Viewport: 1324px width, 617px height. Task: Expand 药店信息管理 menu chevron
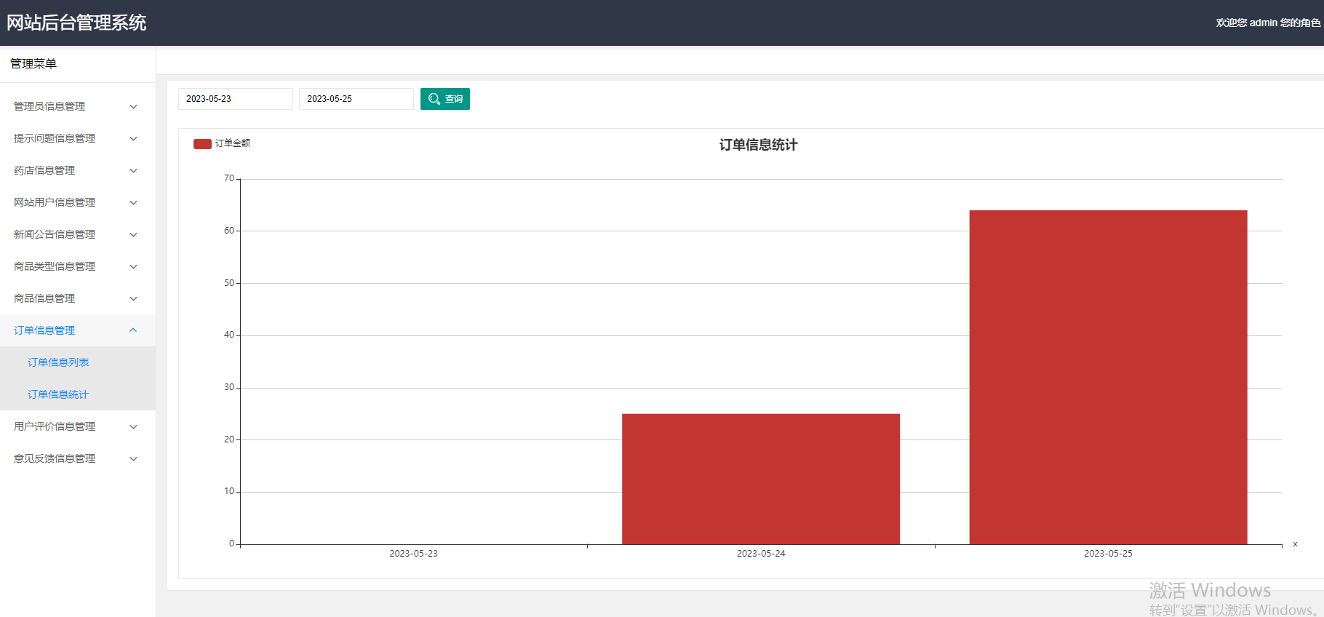[x=133, y=170]
